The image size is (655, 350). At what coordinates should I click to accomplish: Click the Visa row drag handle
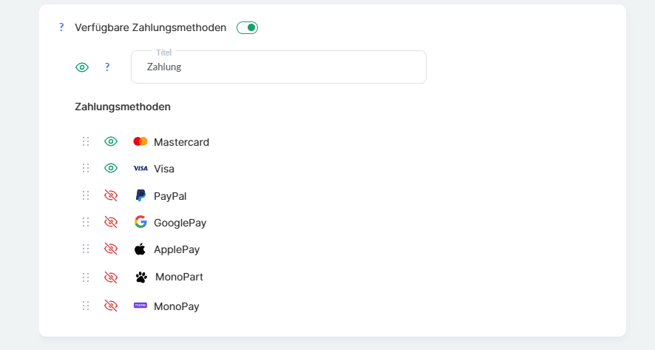click(x=86, y=168)
